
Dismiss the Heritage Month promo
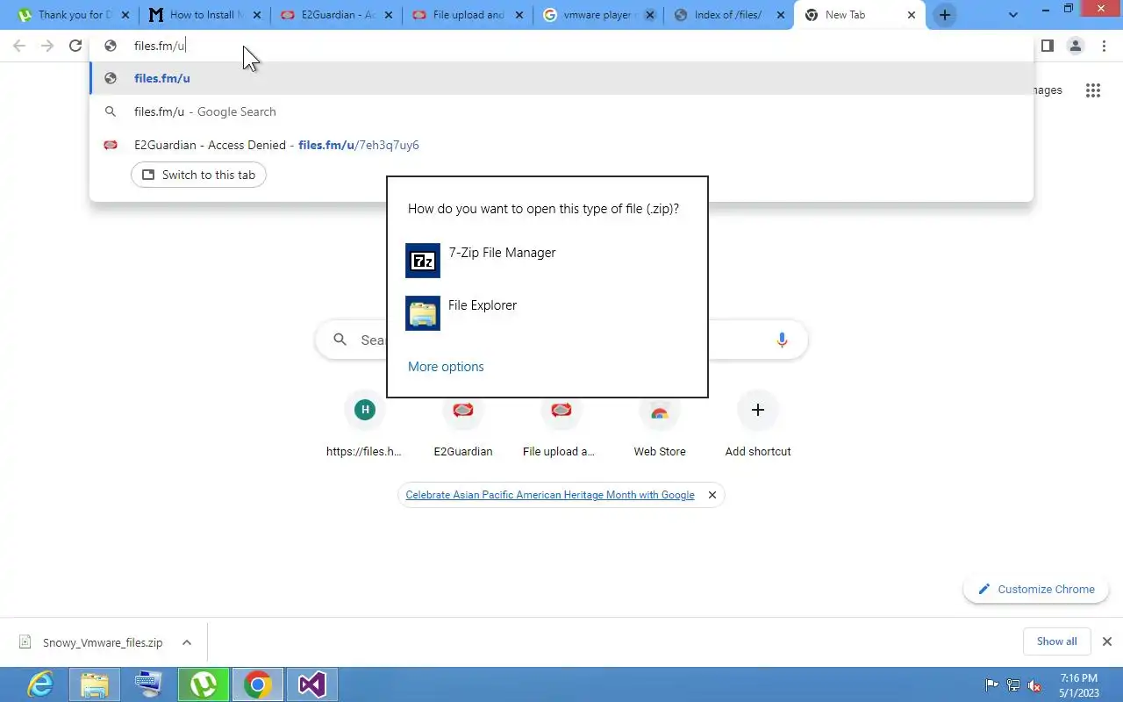(x=712, y=495)
